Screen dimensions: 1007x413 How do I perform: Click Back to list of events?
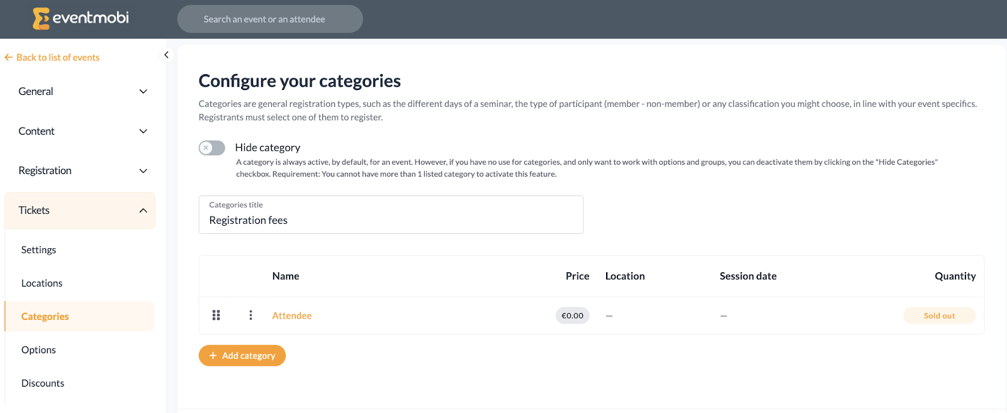[x=58, y=57]
